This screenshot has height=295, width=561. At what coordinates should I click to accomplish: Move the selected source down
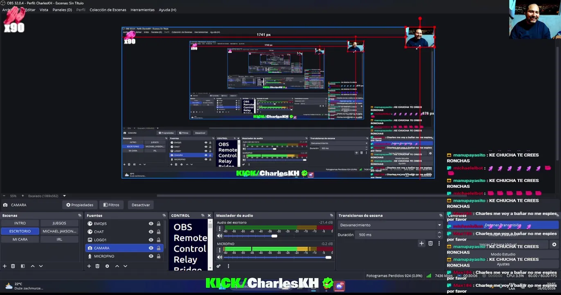coord(125,266)
